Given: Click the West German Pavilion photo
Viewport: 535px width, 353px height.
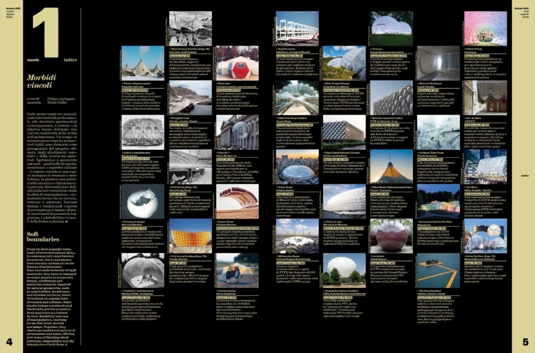Looking at the screenshot, I should (190, 28).
